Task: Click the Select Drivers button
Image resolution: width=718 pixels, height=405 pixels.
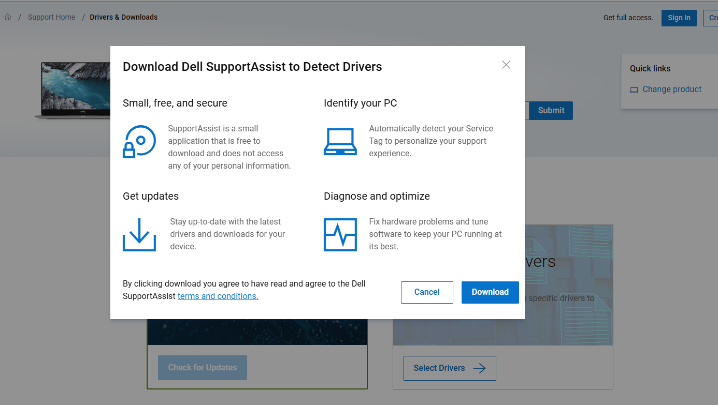Action: (x=450, y=368)
